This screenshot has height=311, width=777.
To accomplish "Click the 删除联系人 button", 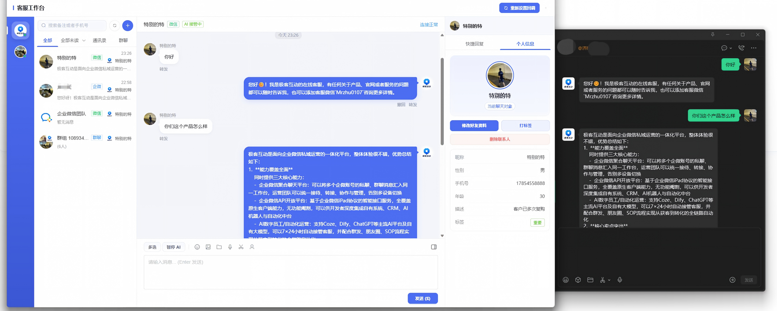I will click(500, 139).
